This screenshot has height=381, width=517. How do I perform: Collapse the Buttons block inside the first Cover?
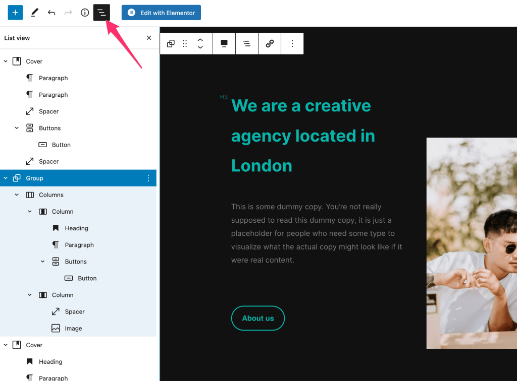(17, 128)
